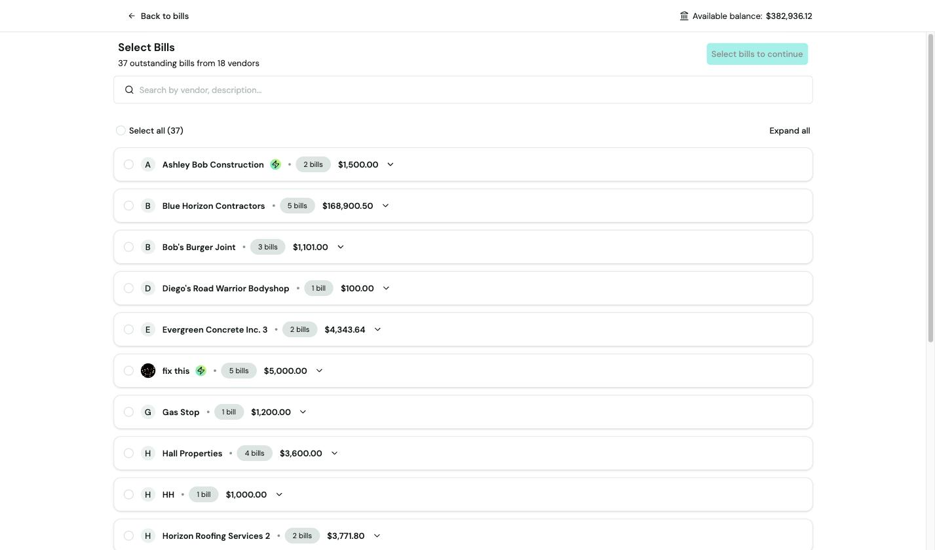Click Select bills to continue button
The height and width of the screenshot is (550, 935).
point(757,54)
